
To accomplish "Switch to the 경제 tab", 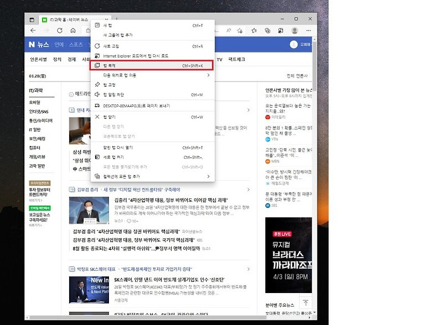I will click(x=72, y=59).
